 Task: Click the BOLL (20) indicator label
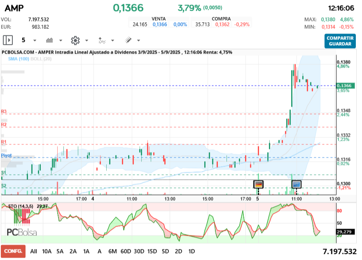click(41, 59)
